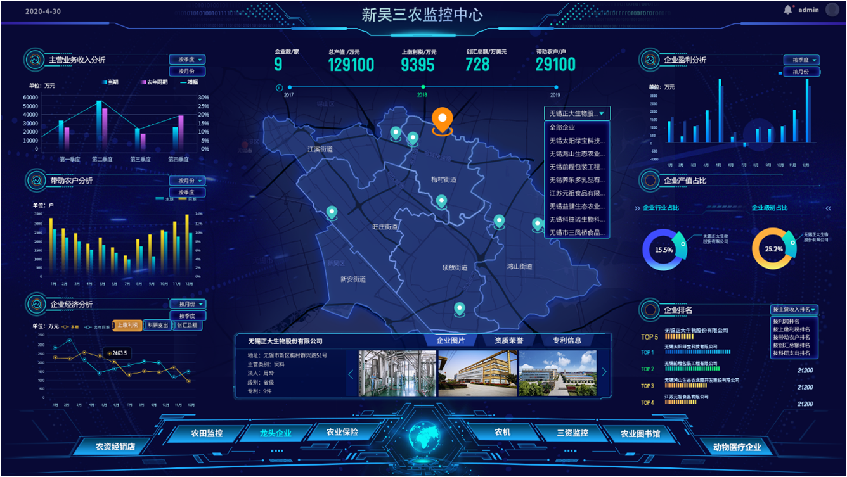Show next enterprise photo with right arrow
Viewport: 847px width, 477px height.
pos(604,372)
